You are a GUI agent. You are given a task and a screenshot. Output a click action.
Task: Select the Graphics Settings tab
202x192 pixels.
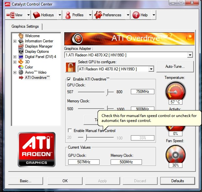click(x=25, y=26)
